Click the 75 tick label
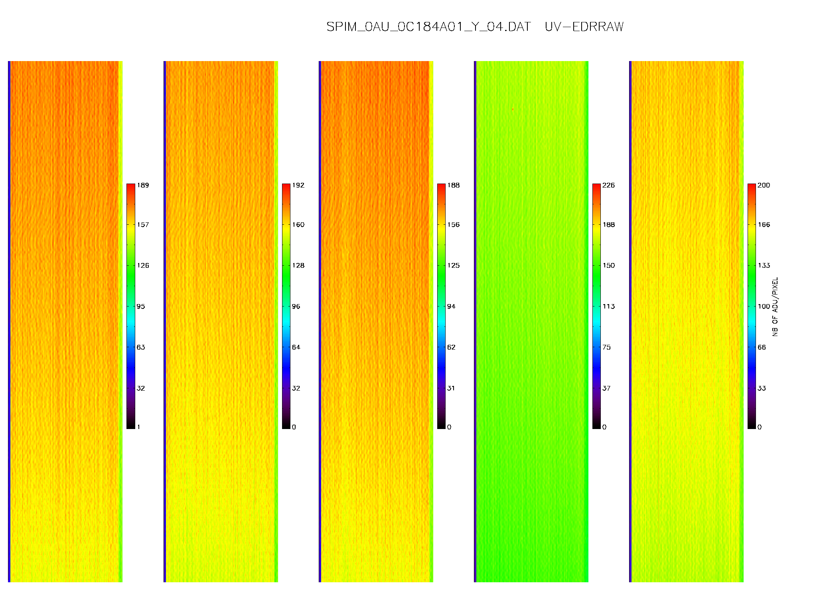Screen dimensions: 817x613 [x=606, y=347]
